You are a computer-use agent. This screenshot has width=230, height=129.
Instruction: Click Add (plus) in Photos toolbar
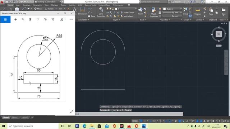click(x=15, y=19)
